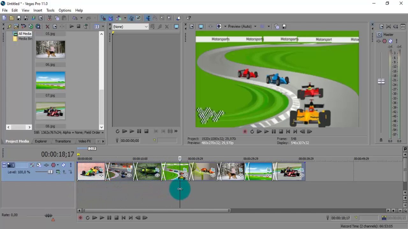This screenshot has width=408, height=229.
Task: Save the project with the floppy icon
Action: pyautogui.click(x=19, y=18)
